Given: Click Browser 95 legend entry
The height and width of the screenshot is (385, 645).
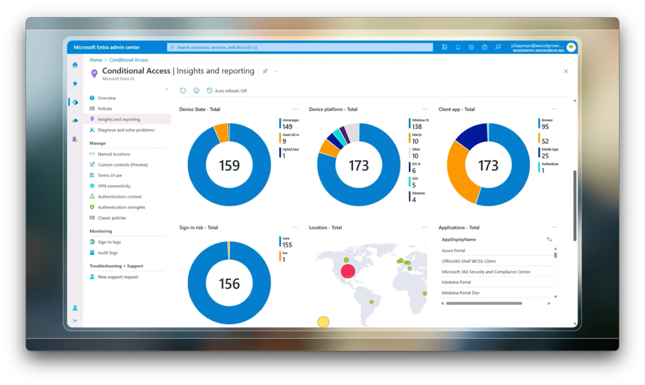Looking at the screenshot, I should (546, 124).
